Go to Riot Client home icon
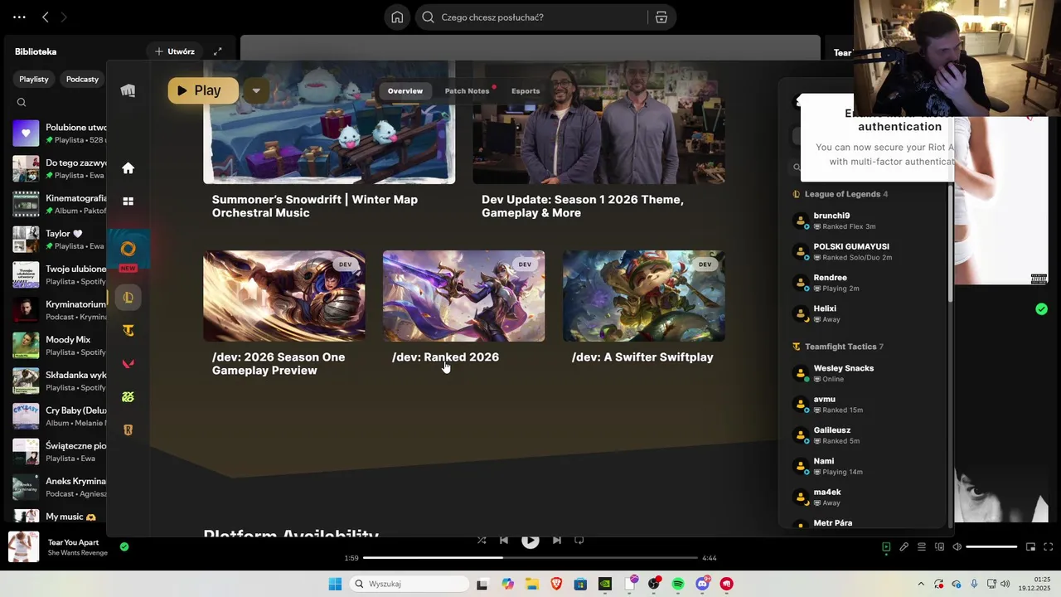 [x=128, y=168]
